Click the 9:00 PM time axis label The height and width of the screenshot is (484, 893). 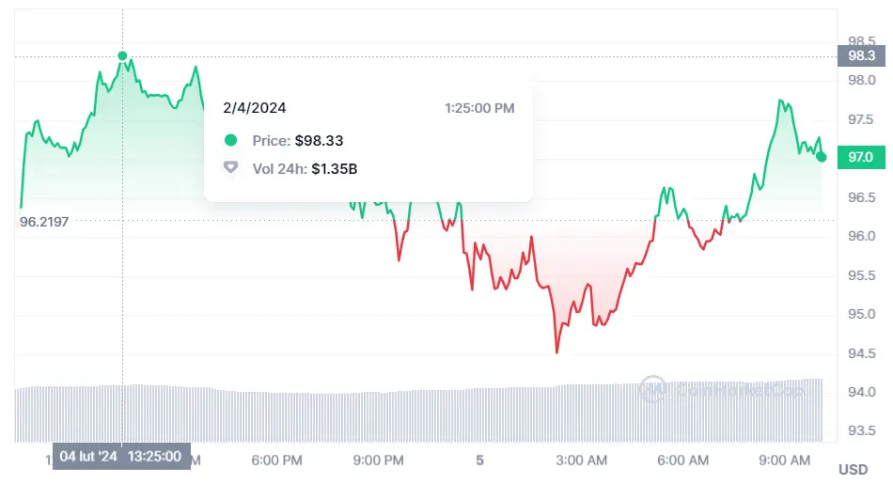[x=379, y=461]
